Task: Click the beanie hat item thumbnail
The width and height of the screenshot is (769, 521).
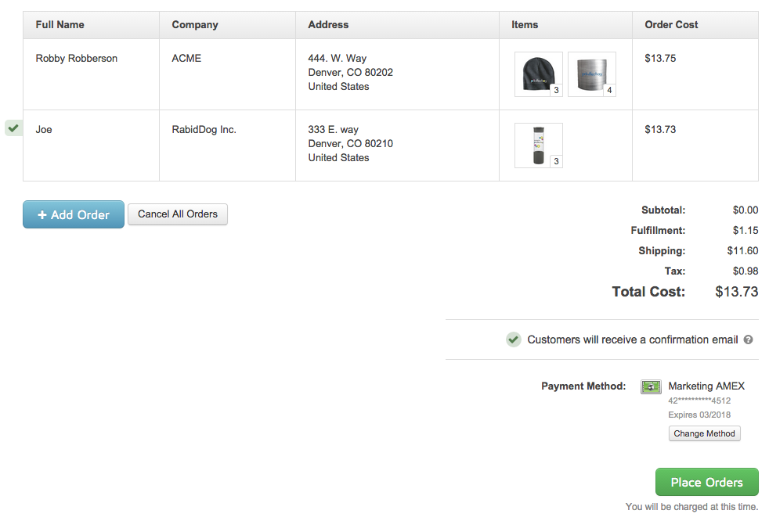Action: coord(537,74)
